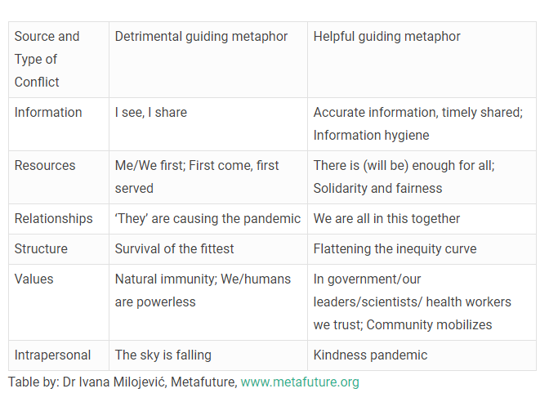Viewport: 549px width, 411px height.
Task: Click the 'Relationships' row label
Action: pyautogui.click(x=53, y=218)
